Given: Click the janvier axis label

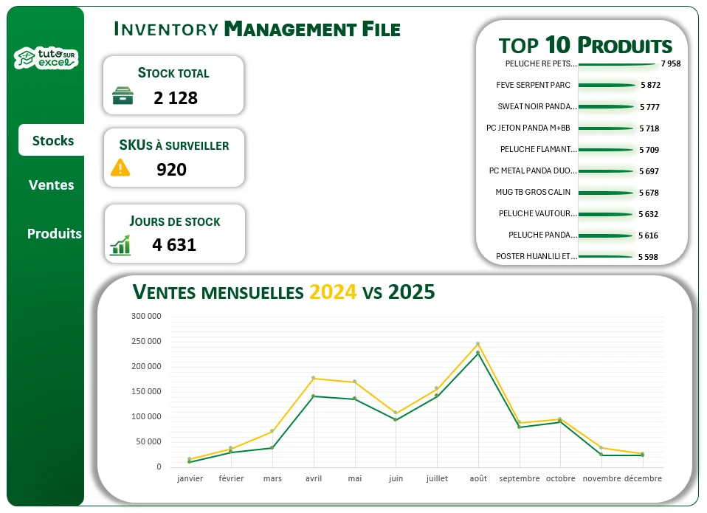Looking at the screenshot, I should coord(190,478).
